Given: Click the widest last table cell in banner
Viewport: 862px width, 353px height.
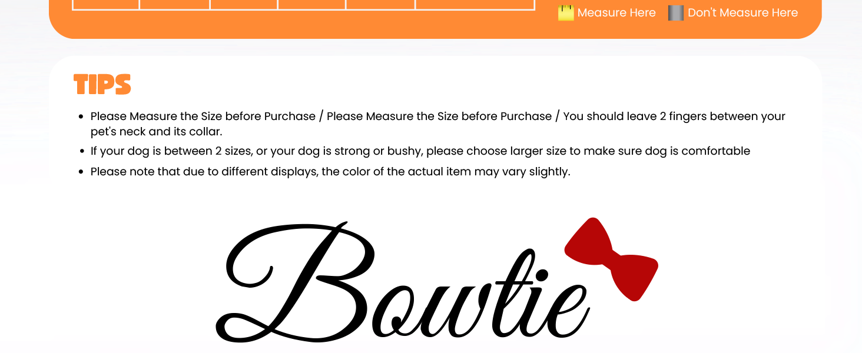Looking at the screenshot, I should [475, 4].
